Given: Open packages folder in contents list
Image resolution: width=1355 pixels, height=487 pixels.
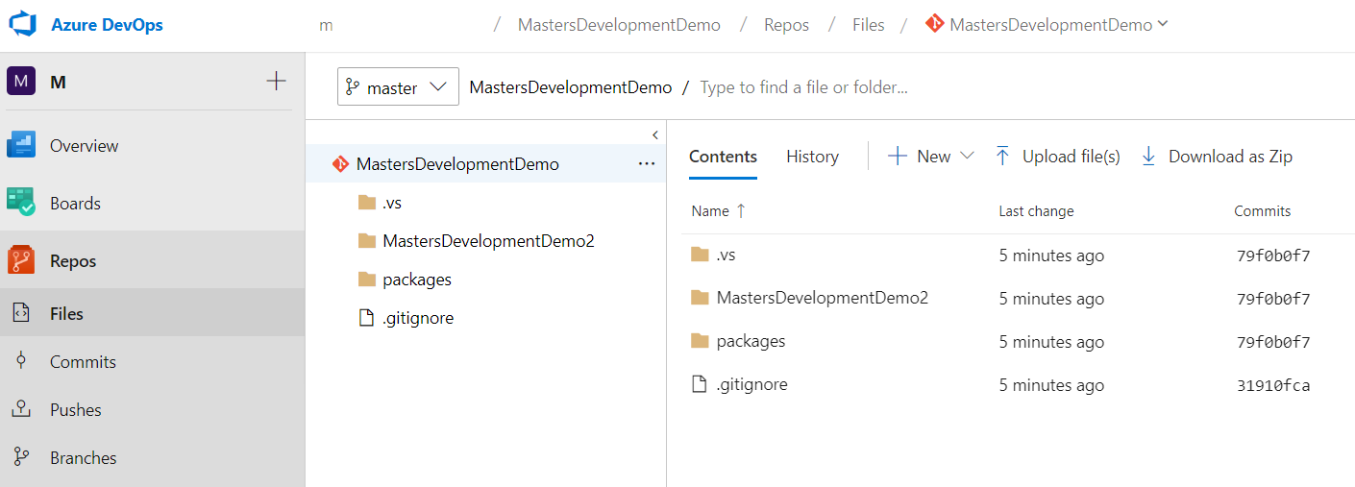Looking at the screenshot, I should coord(751,341).
